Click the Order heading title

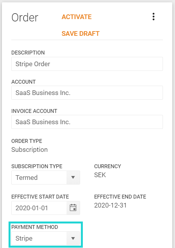click(x=25, y=18)
